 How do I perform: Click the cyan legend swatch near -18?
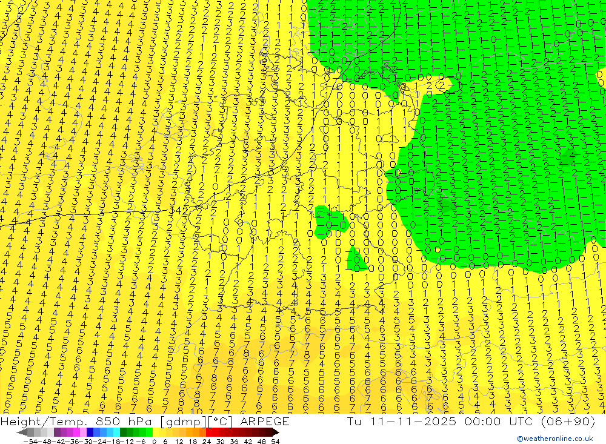pos(116,432)
